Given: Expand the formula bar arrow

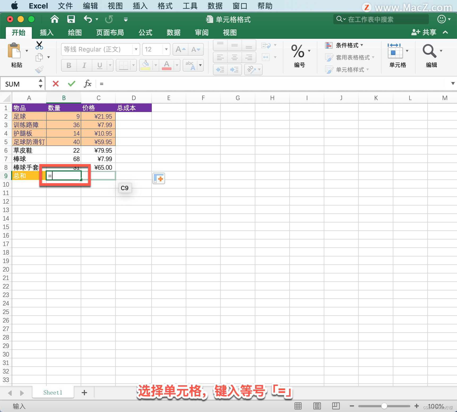Looking at the screenshot, I should pyautogui.click(x=453, y=83).
